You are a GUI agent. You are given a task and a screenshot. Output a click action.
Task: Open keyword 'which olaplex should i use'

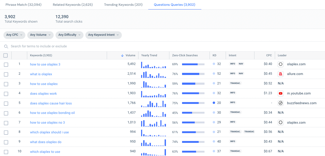[49, 132]
